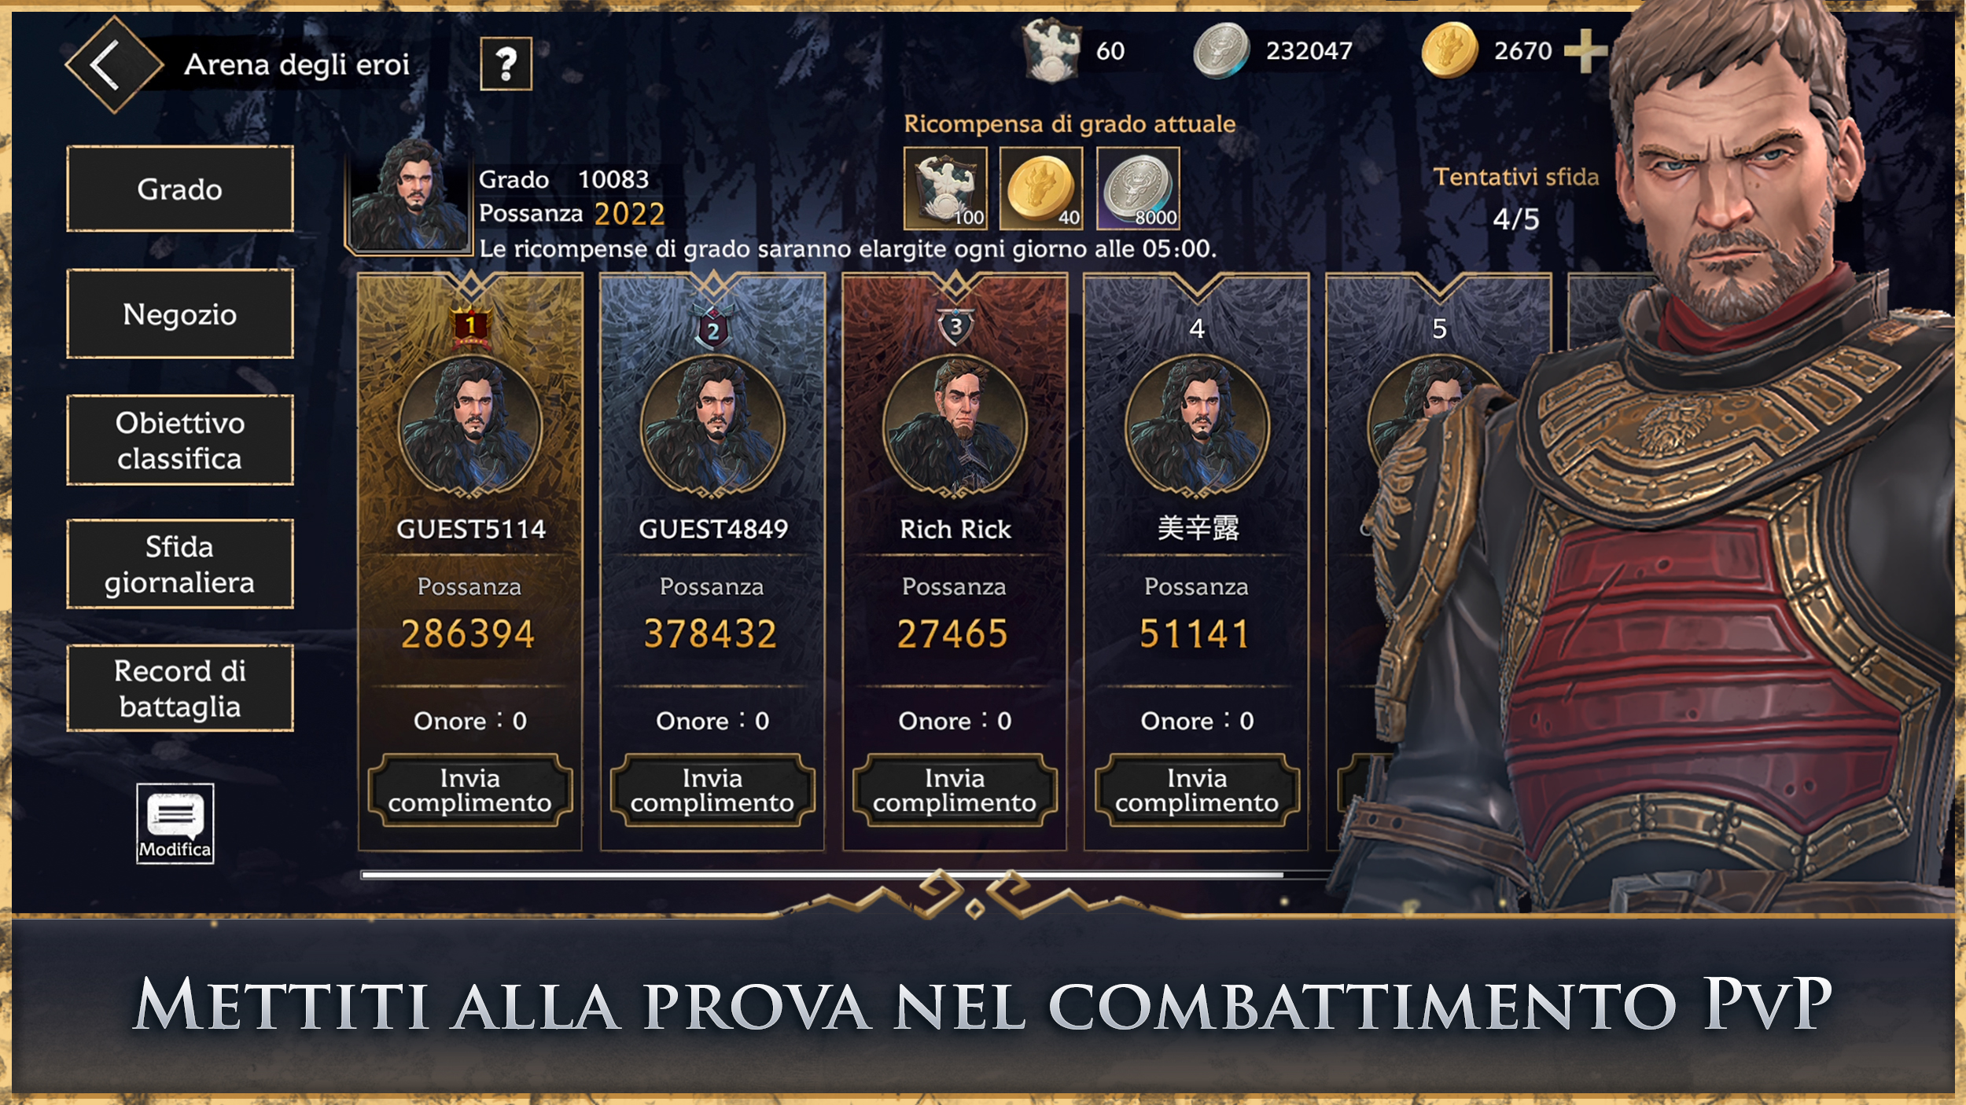Open the Modifica chat icon

click(175, 823)
